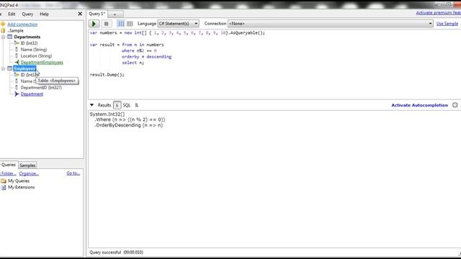
Task: Select DepartmentID (Int32?) column
Action: (x=41, y=88)
